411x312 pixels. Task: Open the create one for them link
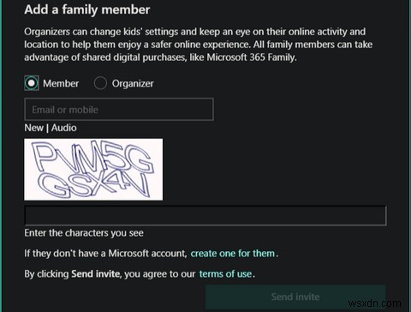click(x=233, y=253)
